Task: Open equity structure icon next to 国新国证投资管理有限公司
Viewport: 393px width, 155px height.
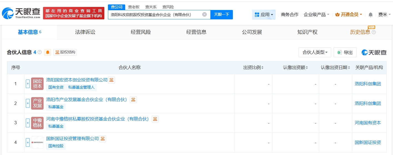Action: pyautogui.click(x=103, y=139)
